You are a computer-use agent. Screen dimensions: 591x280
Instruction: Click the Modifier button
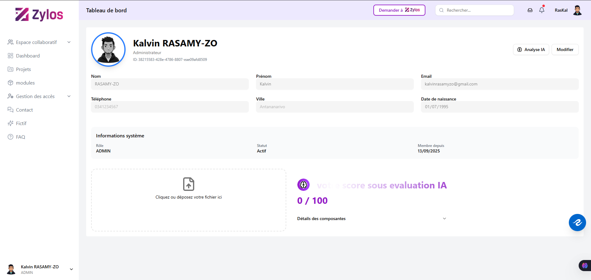point(565,49)
